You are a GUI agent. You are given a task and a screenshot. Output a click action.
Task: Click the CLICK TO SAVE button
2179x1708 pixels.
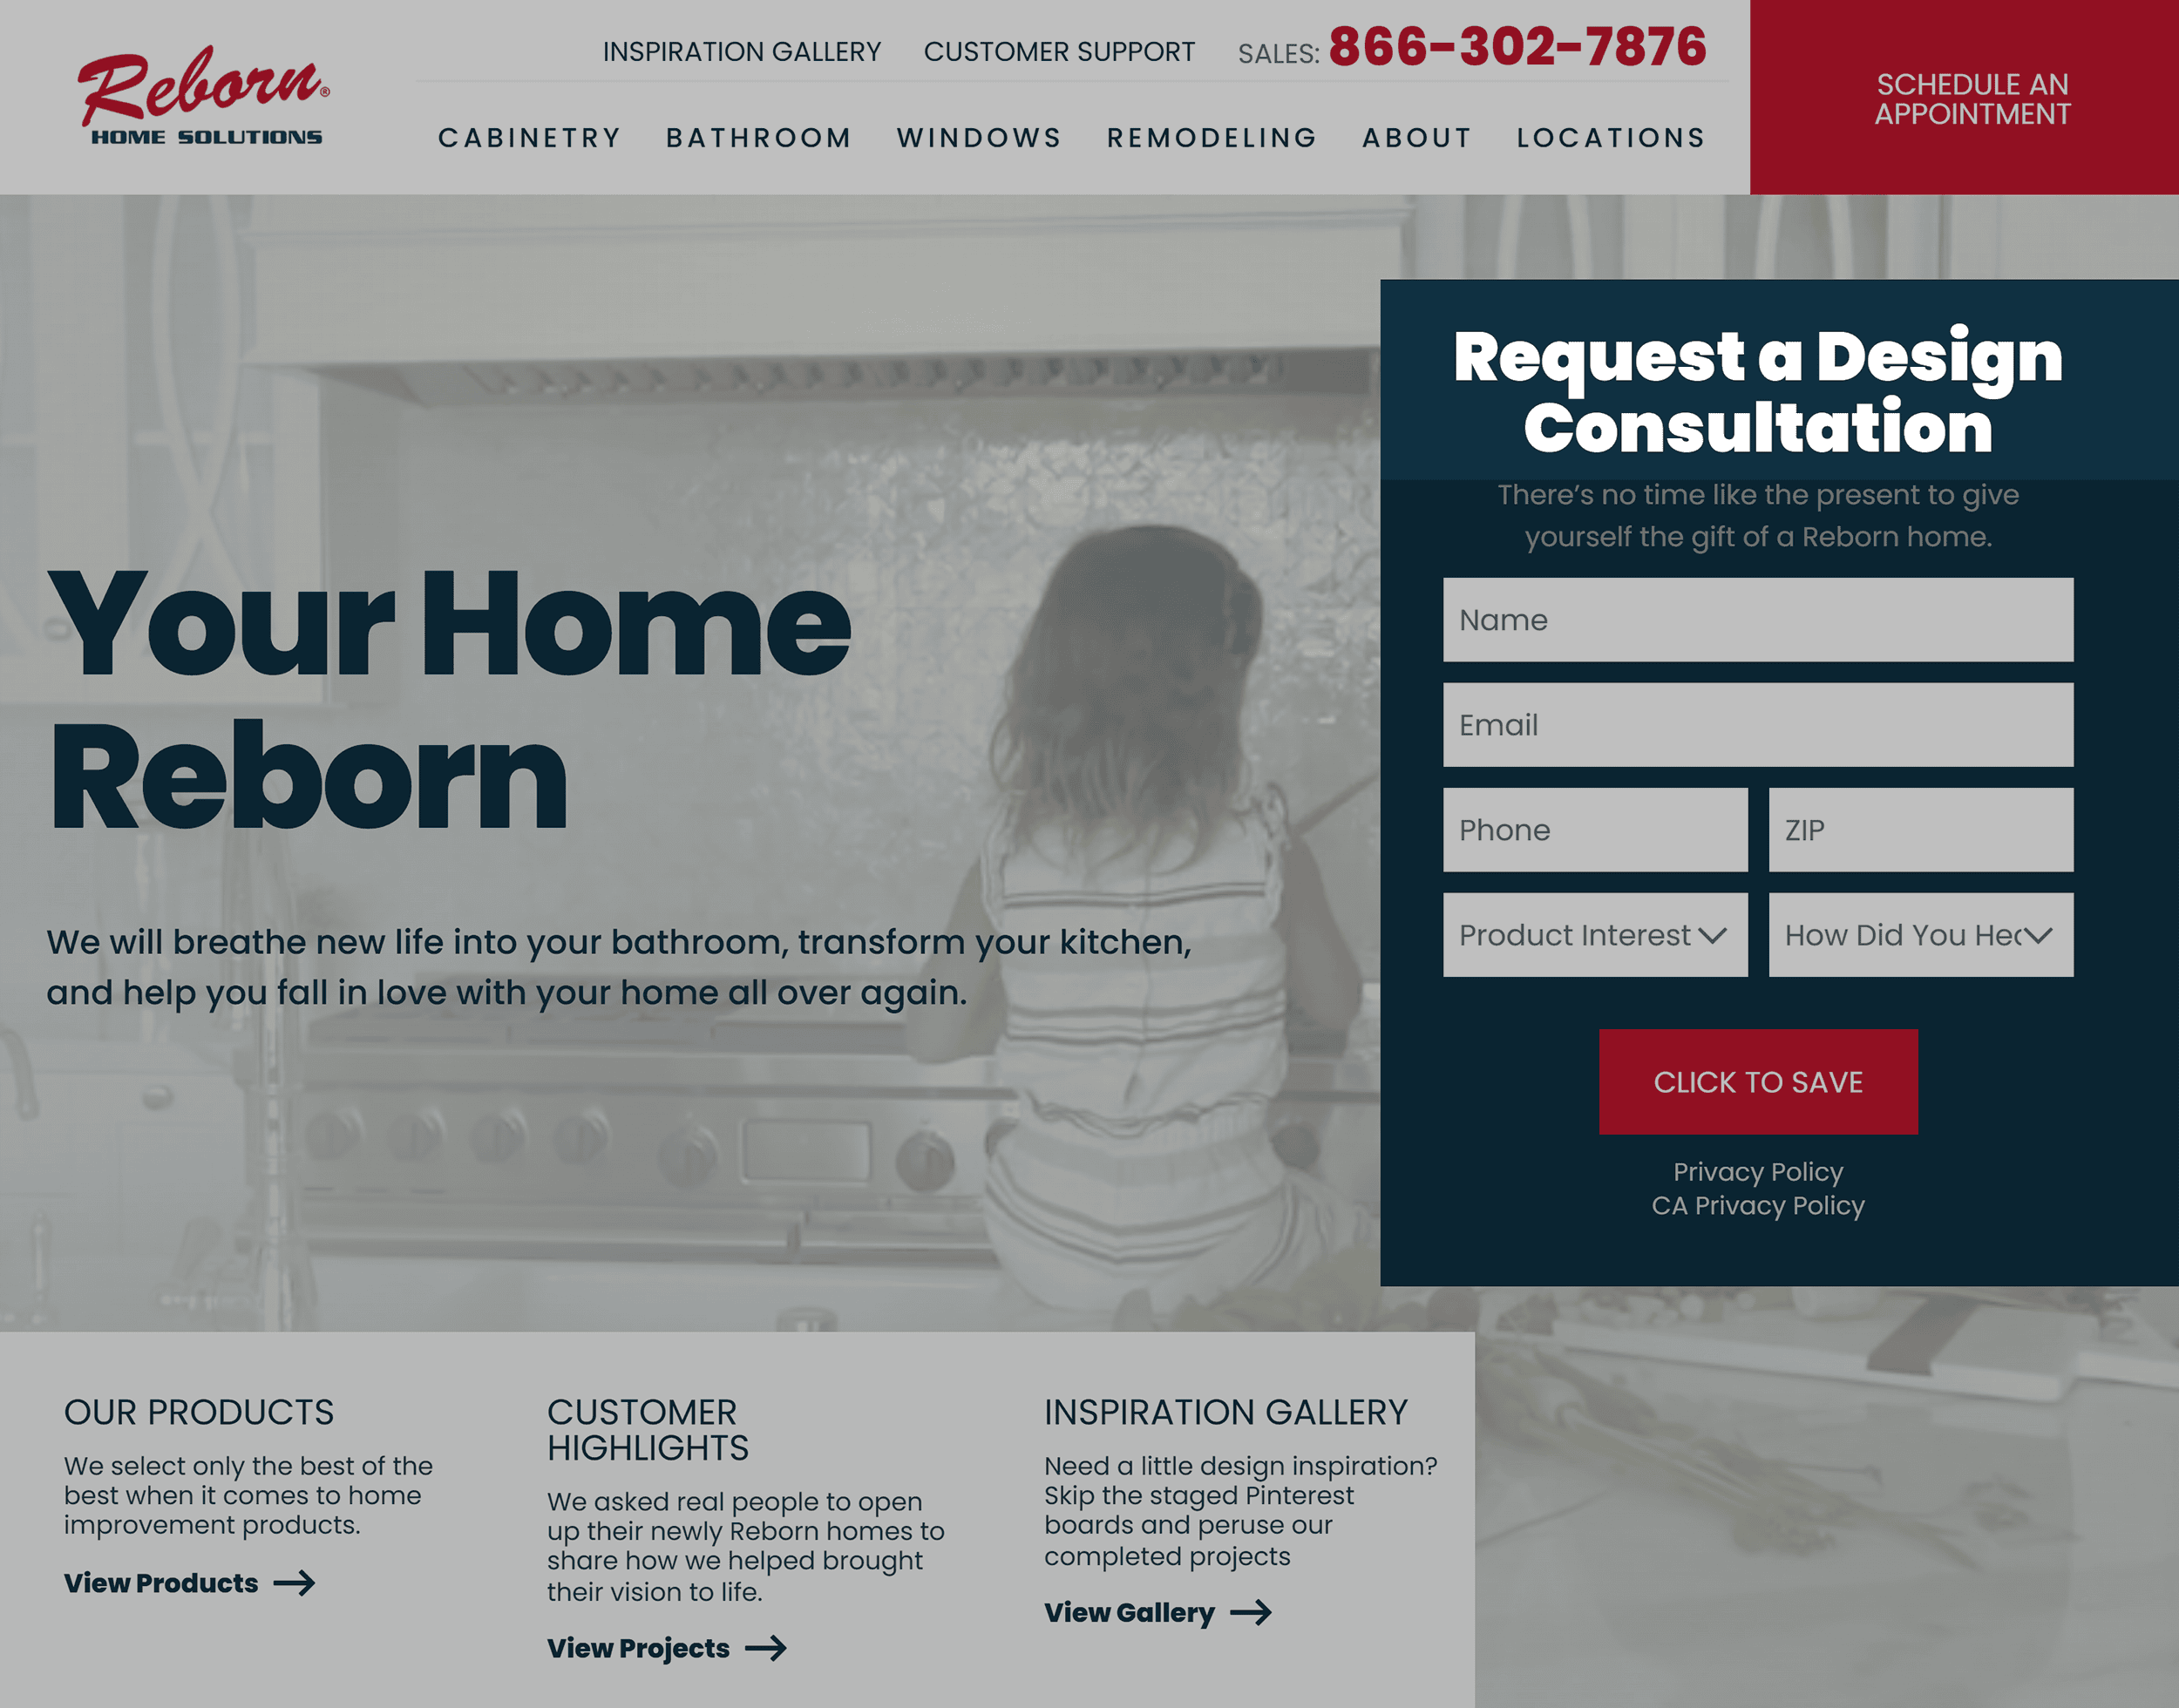click(1758, 1081)
